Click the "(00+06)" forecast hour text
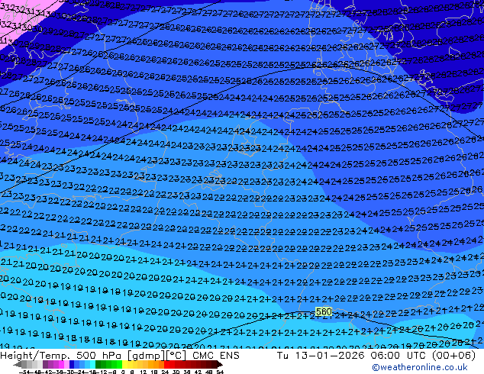The width and height of the screenshot is (484, 374). click(453, 356)
